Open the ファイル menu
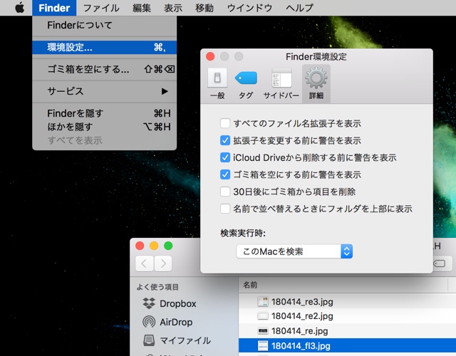 tap(101, 8)
